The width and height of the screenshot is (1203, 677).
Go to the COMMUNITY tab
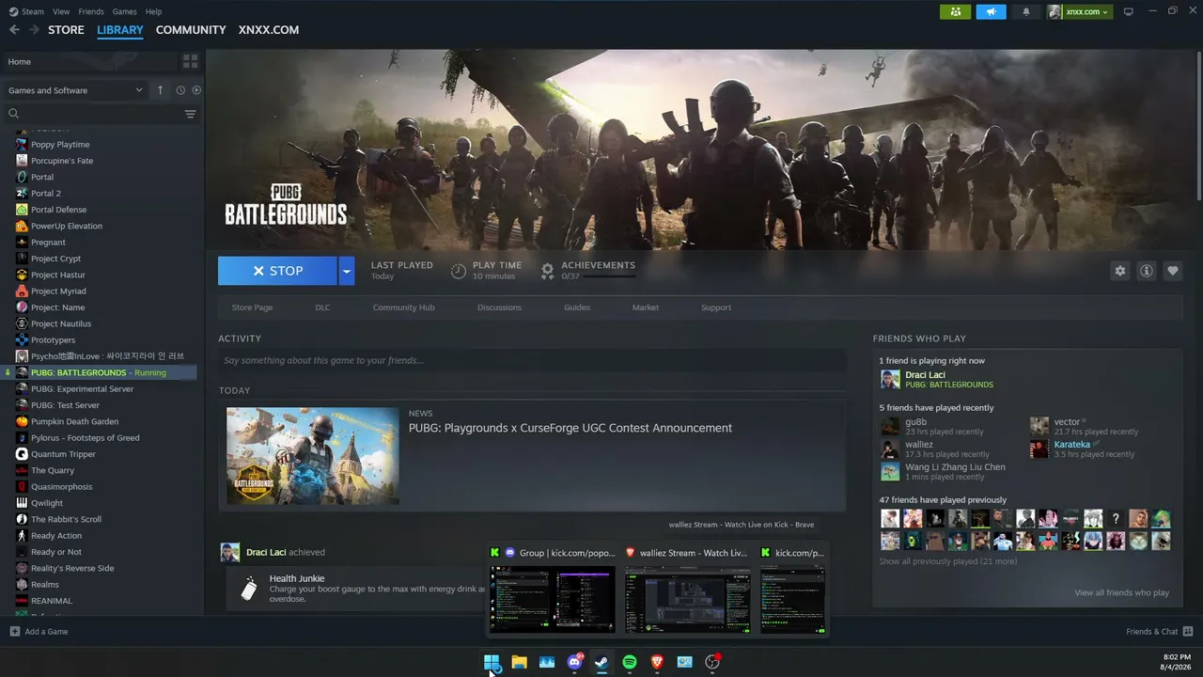point(191,30)
